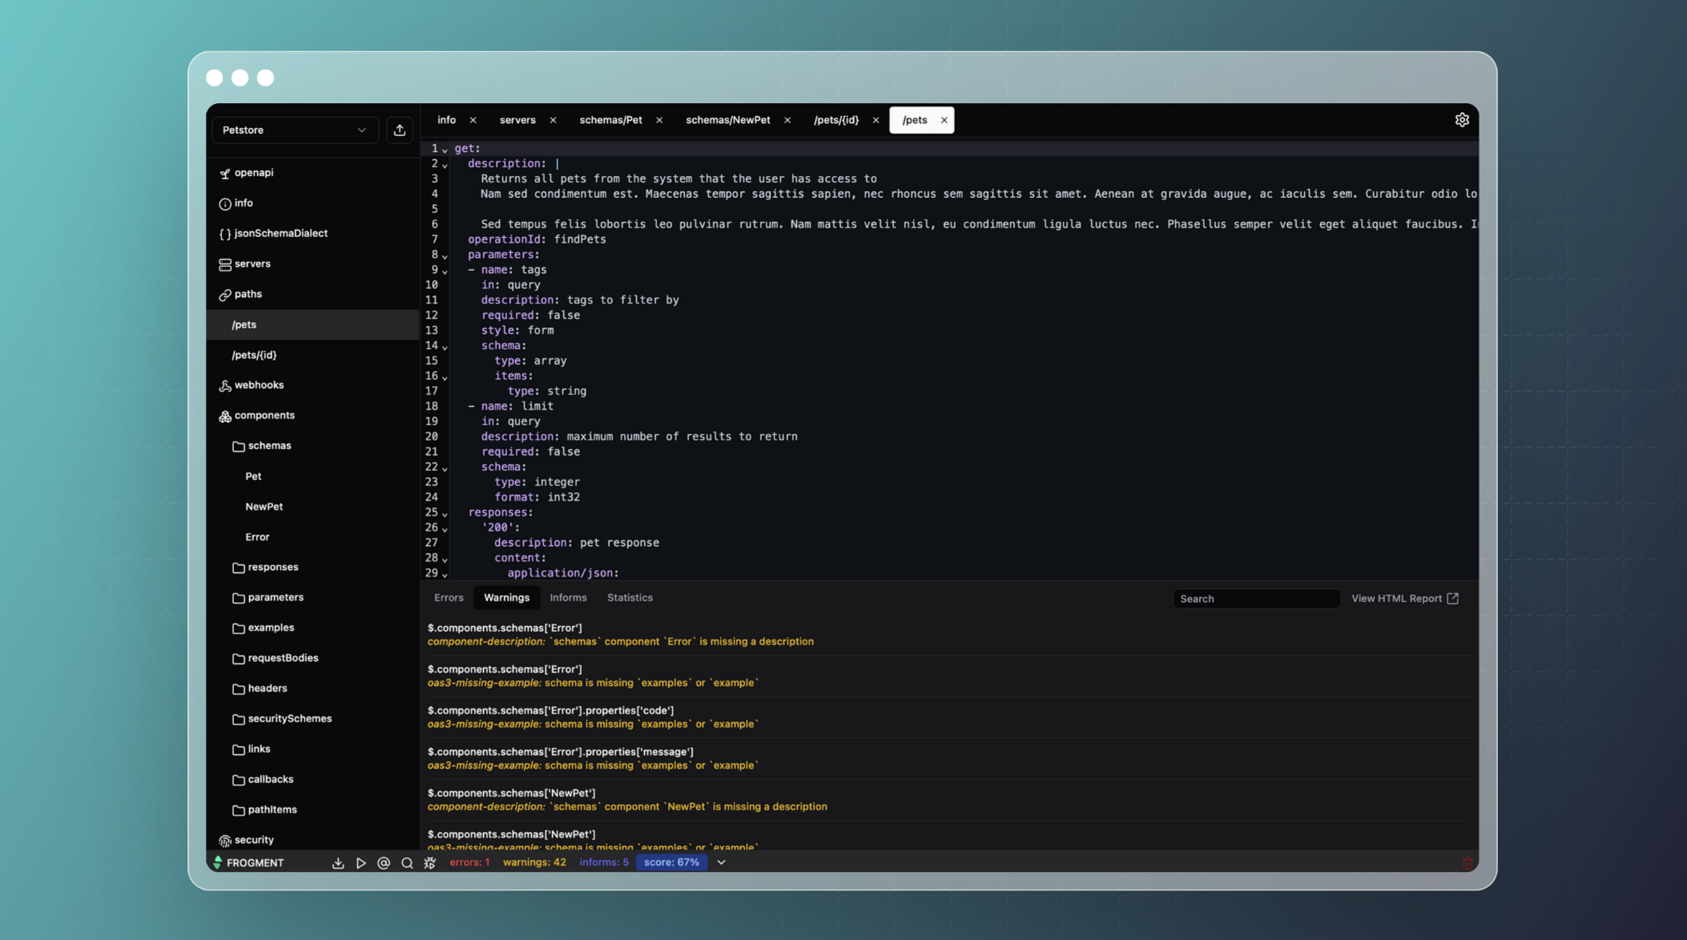
Task: Select the Error schema in sidebar
Action: tap(312, 537)
